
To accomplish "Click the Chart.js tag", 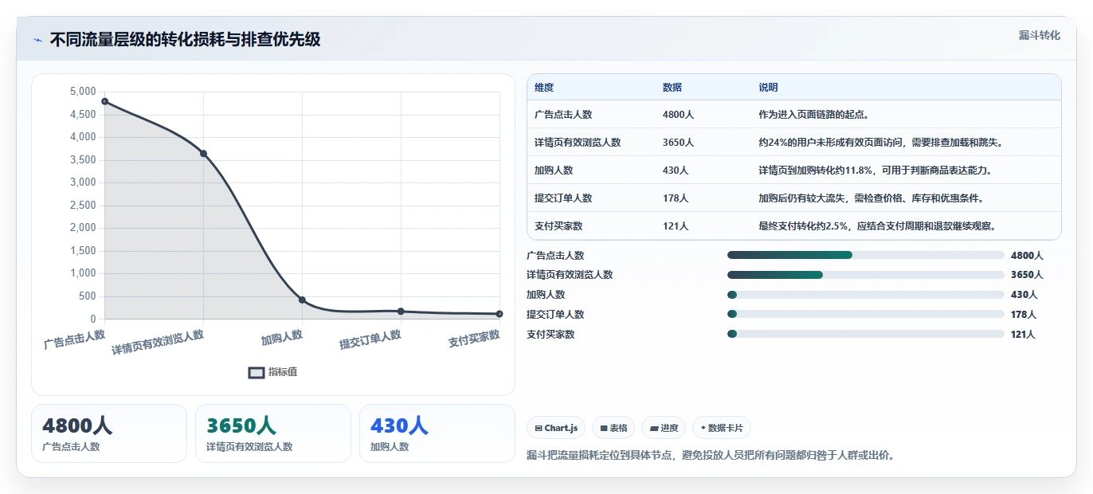I will click(556, 428).
